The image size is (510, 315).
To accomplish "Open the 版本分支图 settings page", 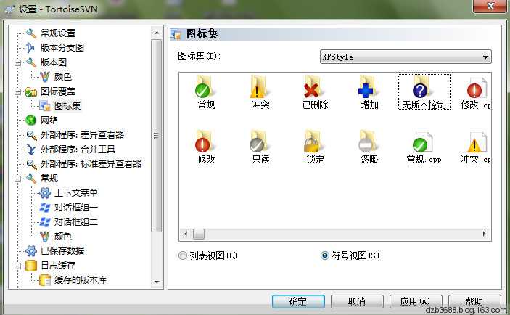I will tap(62, 48).
